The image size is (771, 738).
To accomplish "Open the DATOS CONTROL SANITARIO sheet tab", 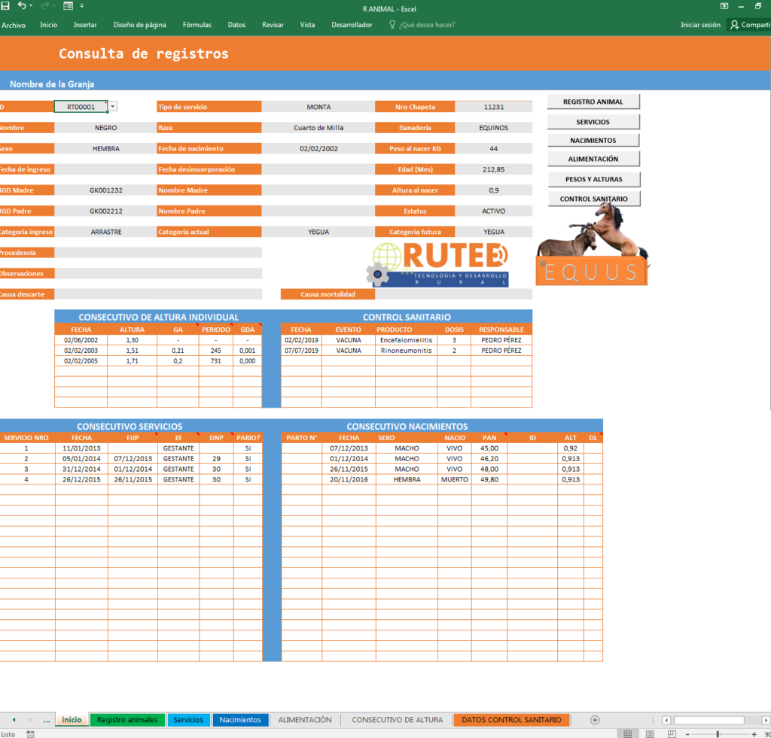I will [x=511, y=720].
